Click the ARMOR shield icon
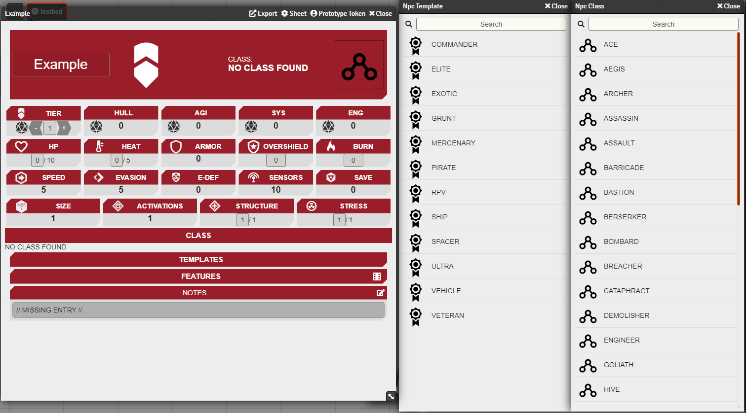The height and width of the screenshot is (413, 746). [176, 146]
